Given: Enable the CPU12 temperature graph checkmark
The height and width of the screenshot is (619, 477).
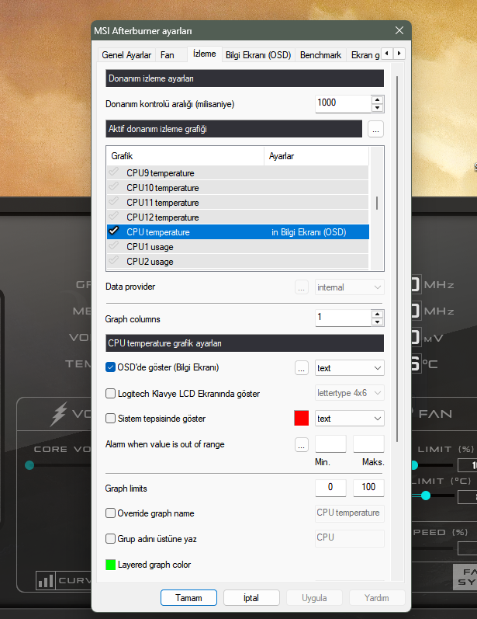Looking at the screenshot, I should [113, 217].
